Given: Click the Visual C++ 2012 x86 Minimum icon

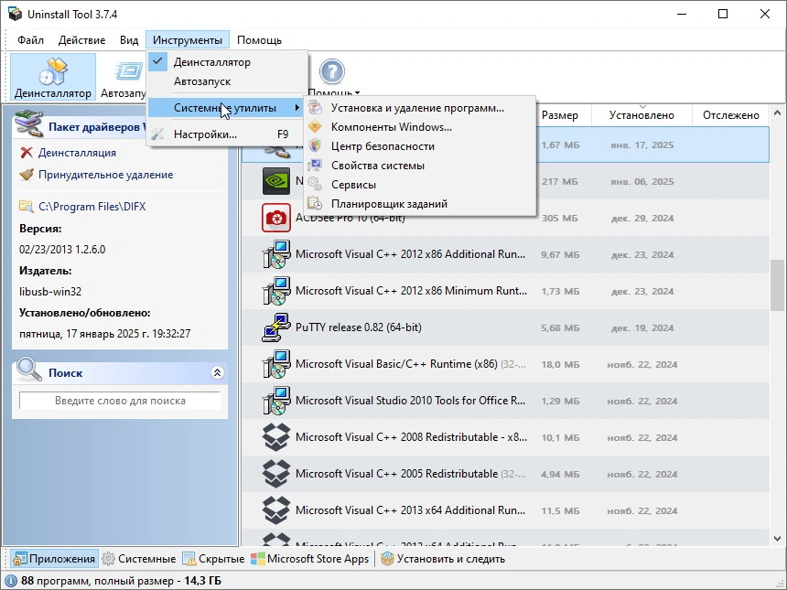Looking at the screenshot, I should [x=276, y=291].
